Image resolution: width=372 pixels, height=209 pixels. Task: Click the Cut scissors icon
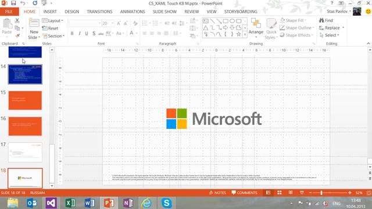pos(17,21)
